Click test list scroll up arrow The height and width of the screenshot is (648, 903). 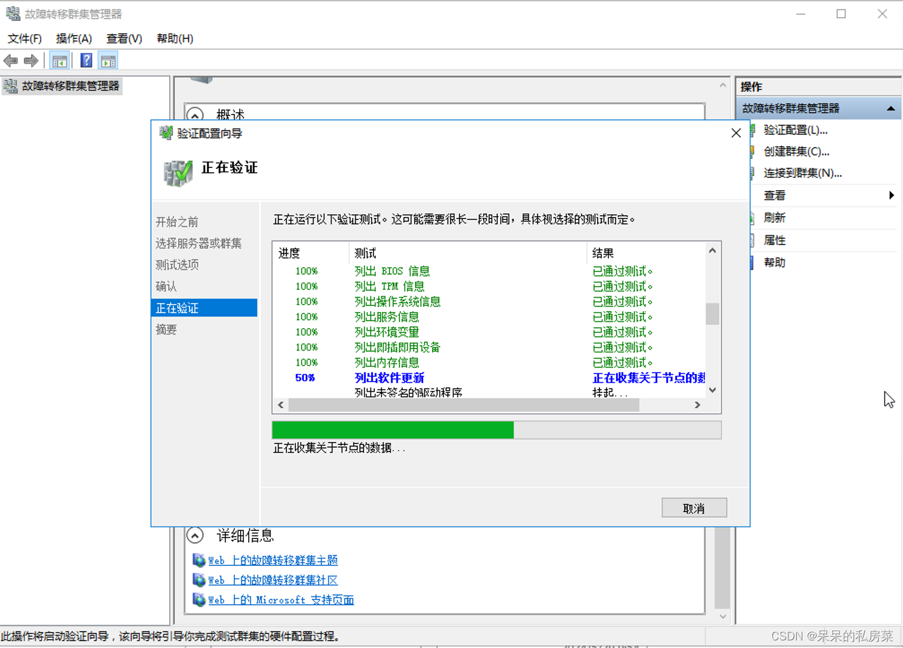(x=712, y=251)
